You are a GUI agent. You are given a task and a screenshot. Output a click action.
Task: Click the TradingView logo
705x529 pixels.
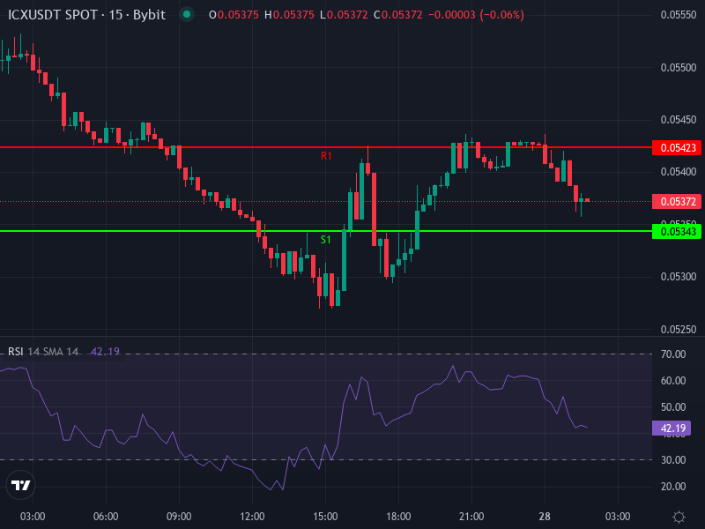[x=19, y=484]
